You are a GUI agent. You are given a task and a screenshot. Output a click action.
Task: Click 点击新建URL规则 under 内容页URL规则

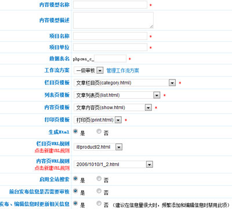pos(52,168)
